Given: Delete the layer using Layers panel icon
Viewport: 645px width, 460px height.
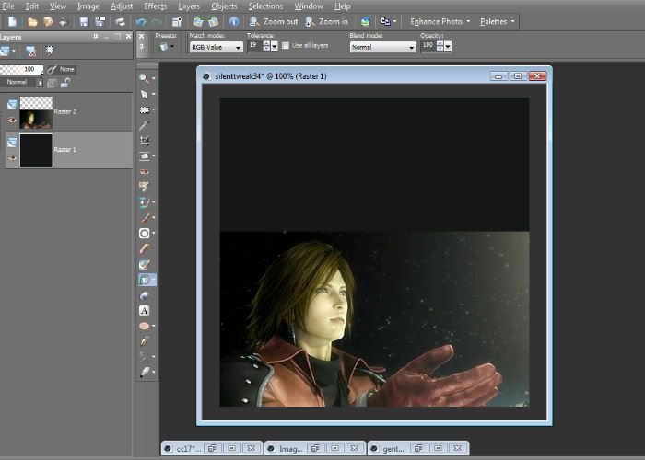Looking at the screenshot, I should [30, 52].
